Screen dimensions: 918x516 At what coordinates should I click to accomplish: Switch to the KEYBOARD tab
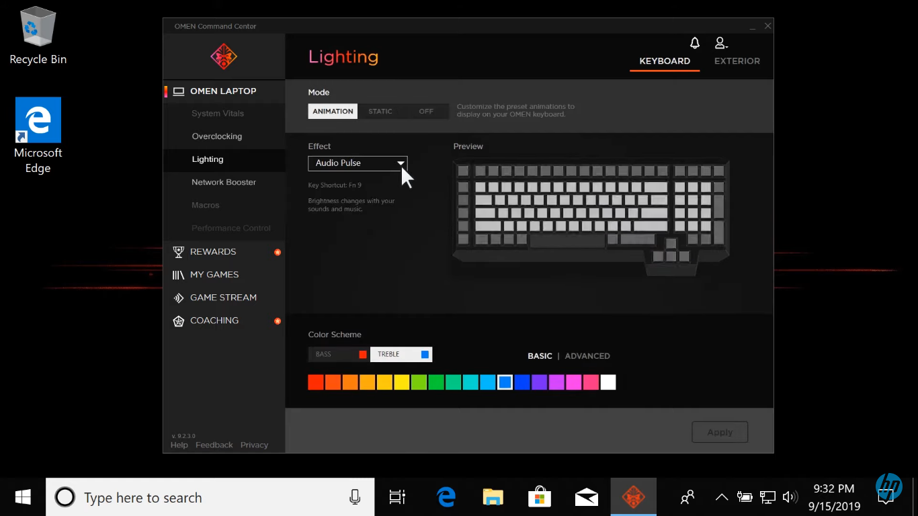[x=665, y=61]
